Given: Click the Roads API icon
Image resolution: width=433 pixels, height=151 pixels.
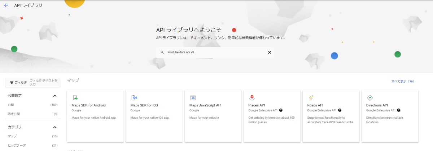Looking at the screenshot, I should tap(311, 97).
